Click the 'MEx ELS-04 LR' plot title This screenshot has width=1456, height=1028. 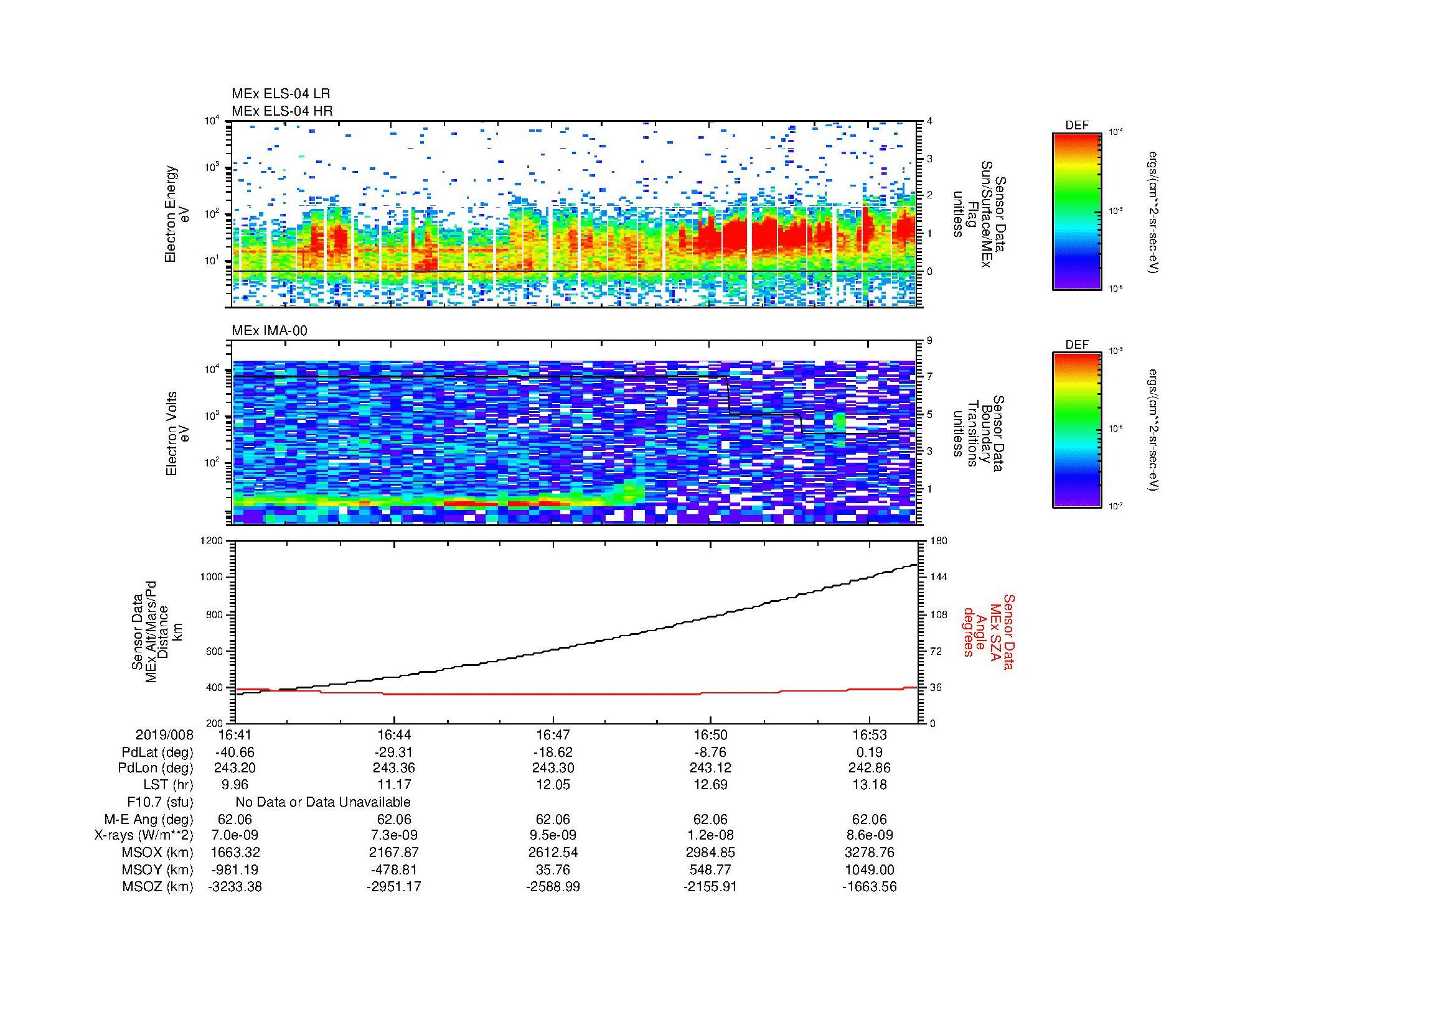(x=280, y=94)
